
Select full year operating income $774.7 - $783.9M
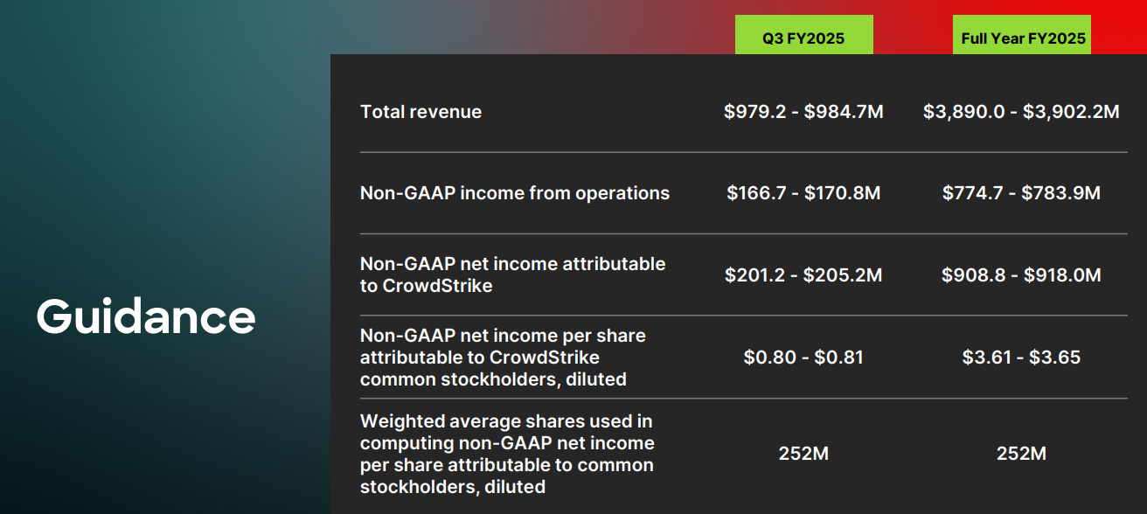click(x=1021, y=193)
